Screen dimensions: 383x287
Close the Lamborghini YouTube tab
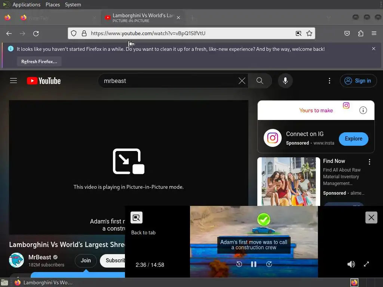point(178,18)
